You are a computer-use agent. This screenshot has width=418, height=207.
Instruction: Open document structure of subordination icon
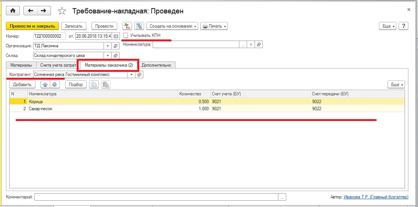click(139, 26)
